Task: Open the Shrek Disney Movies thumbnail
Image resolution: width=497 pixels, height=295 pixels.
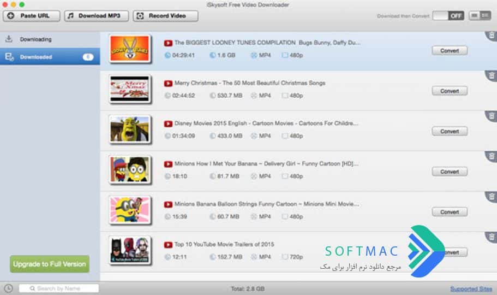Action: tap(130, 129)
